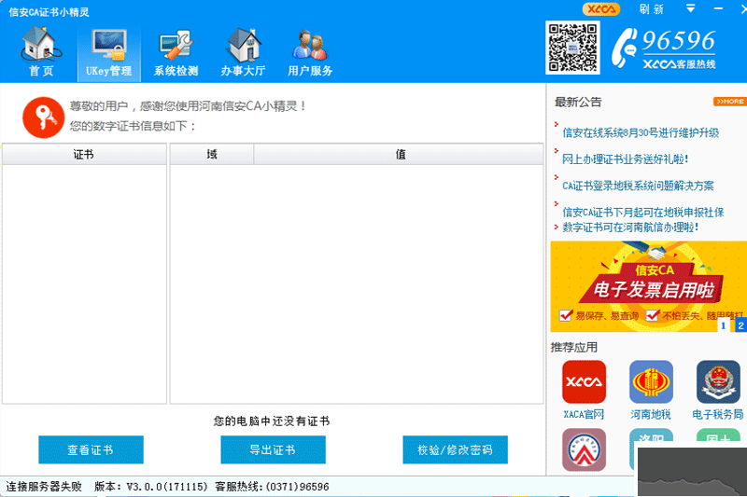Image resolution: width=747 pixels, height=497 pixels.
Task: Open the red-and-white emblem app icon below XACA官网
Action: pyautogui.click(x=584, y=450)
